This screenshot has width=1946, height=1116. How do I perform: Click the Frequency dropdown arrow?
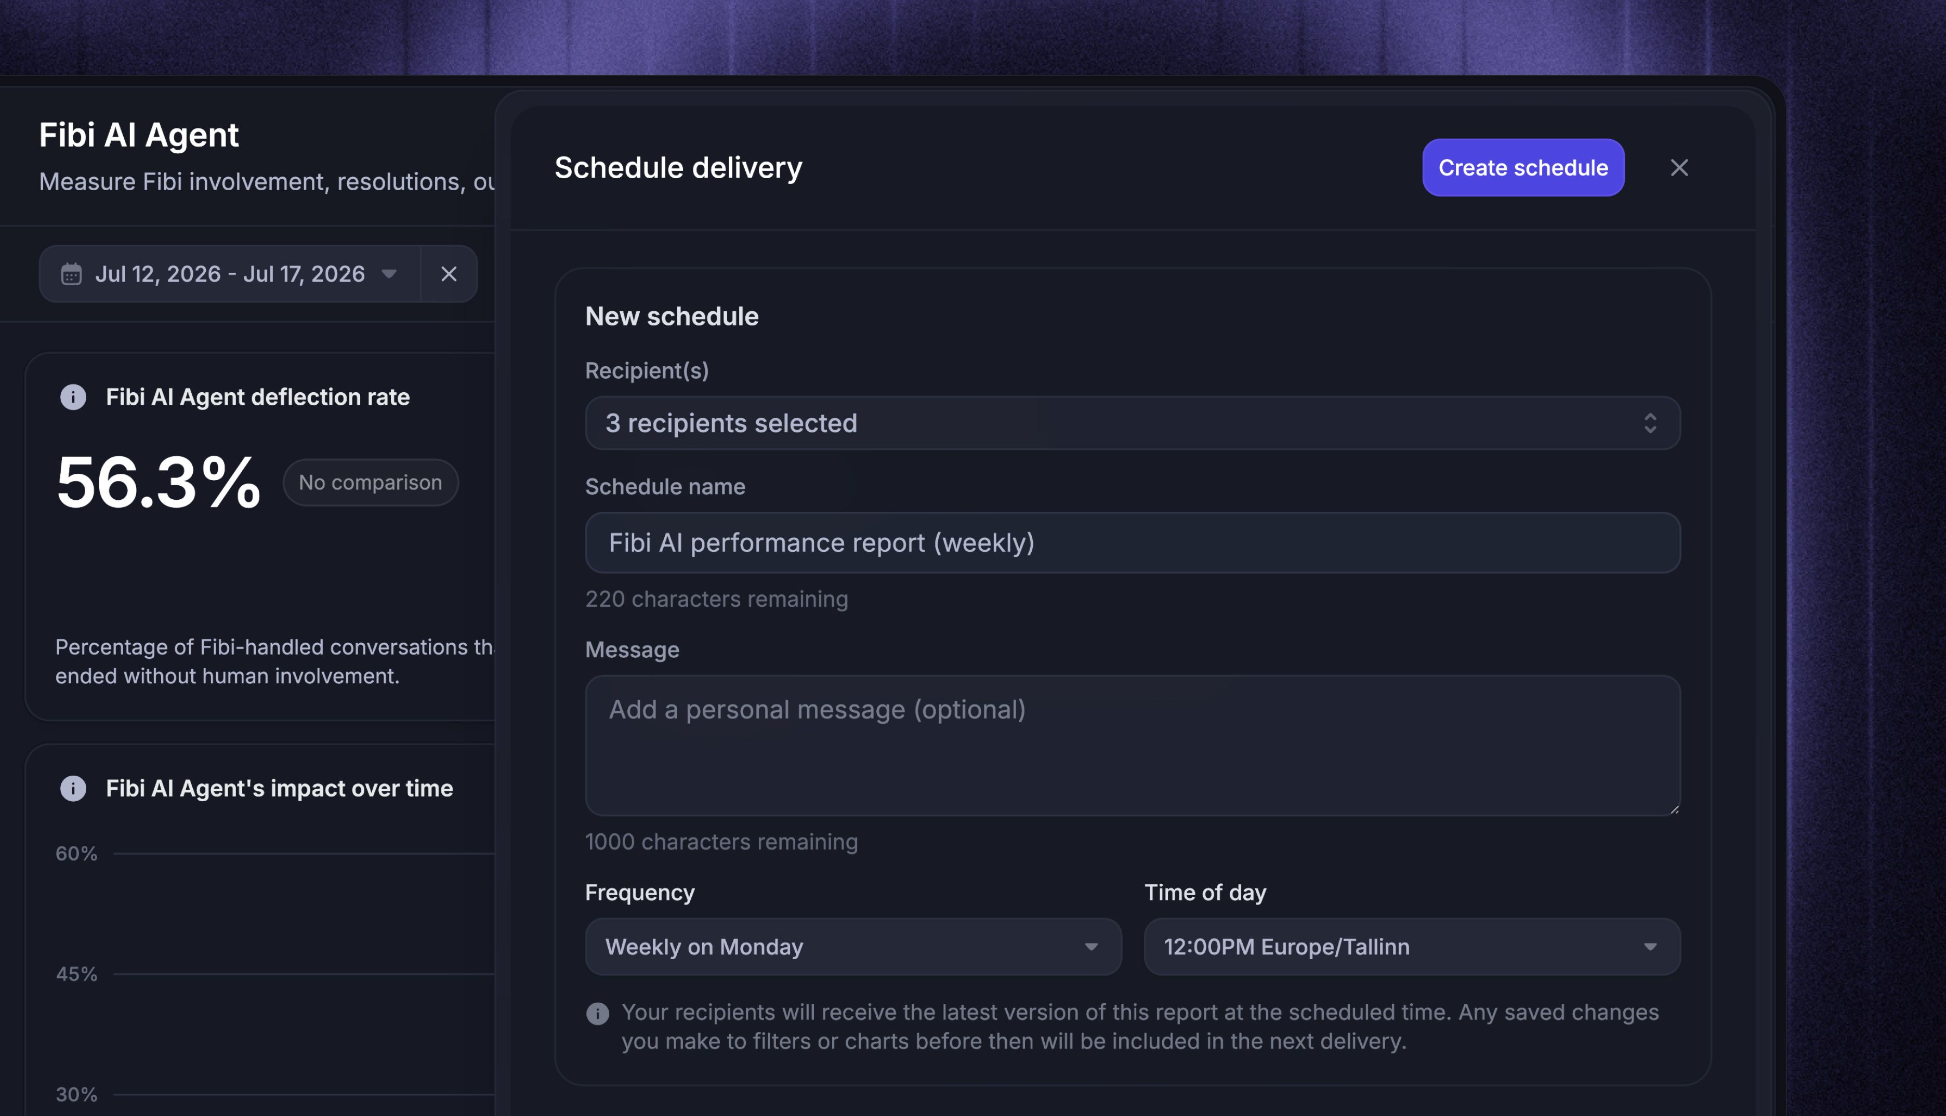[1091, 947]
